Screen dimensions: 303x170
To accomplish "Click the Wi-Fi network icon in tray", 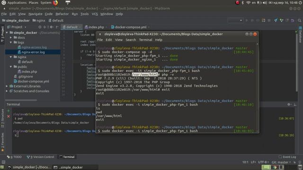I will pyautogui.click(x=248, y=3).
